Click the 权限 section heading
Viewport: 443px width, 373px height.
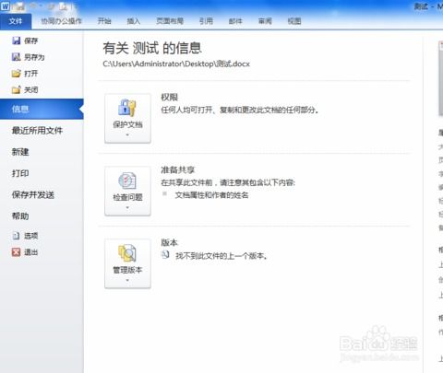click(170, 98)
